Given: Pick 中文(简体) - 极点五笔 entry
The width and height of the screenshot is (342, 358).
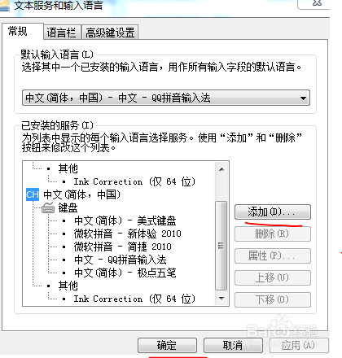Looking at the screenshot, I should pos(125,273).
